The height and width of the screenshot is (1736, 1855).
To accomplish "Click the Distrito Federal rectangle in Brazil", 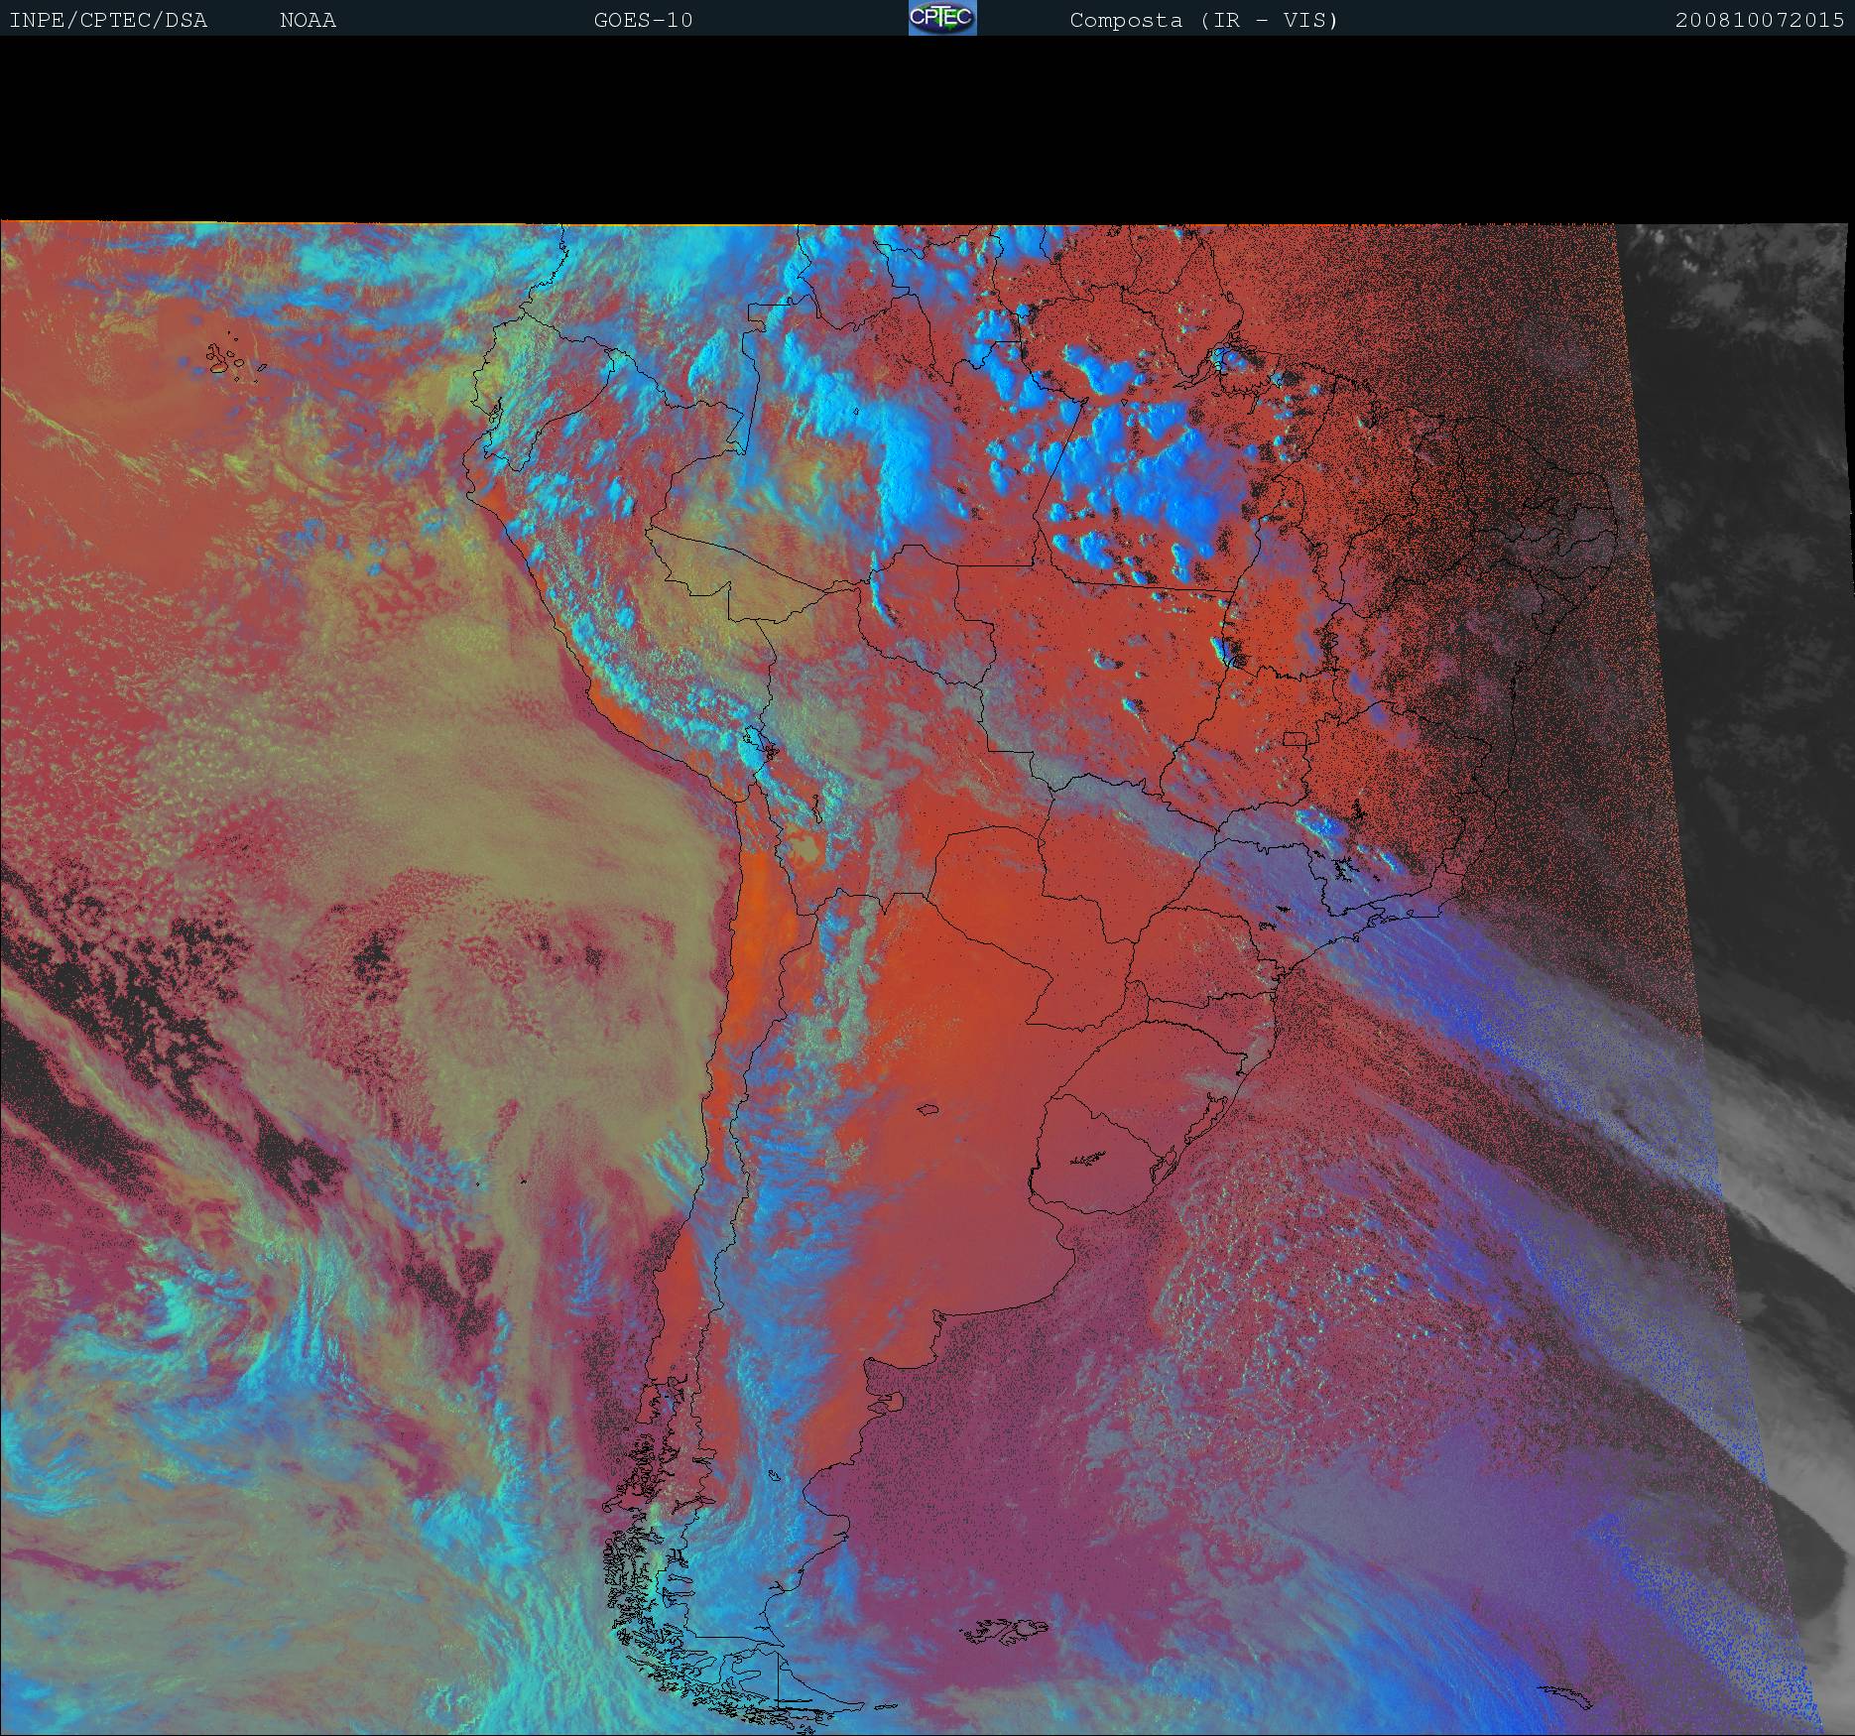I will (x=1294, y=739).
